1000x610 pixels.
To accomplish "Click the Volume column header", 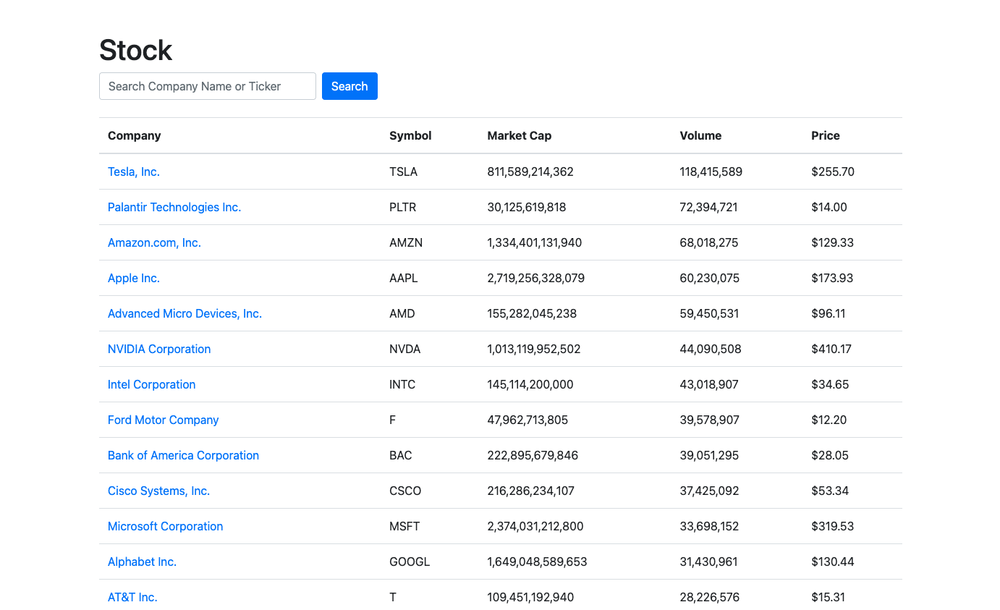I will click(700, 135).
